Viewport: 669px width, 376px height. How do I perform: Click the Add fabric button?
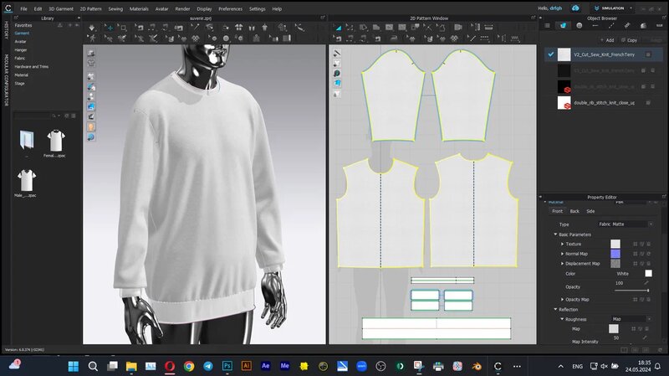tap(607, 40)
